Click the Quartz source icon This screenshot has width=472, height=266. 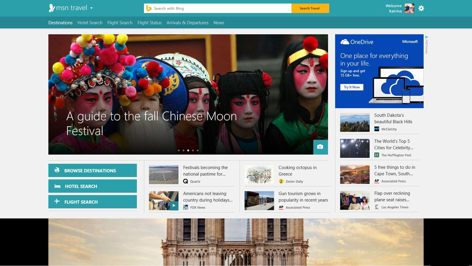click(x=185, y=181)
